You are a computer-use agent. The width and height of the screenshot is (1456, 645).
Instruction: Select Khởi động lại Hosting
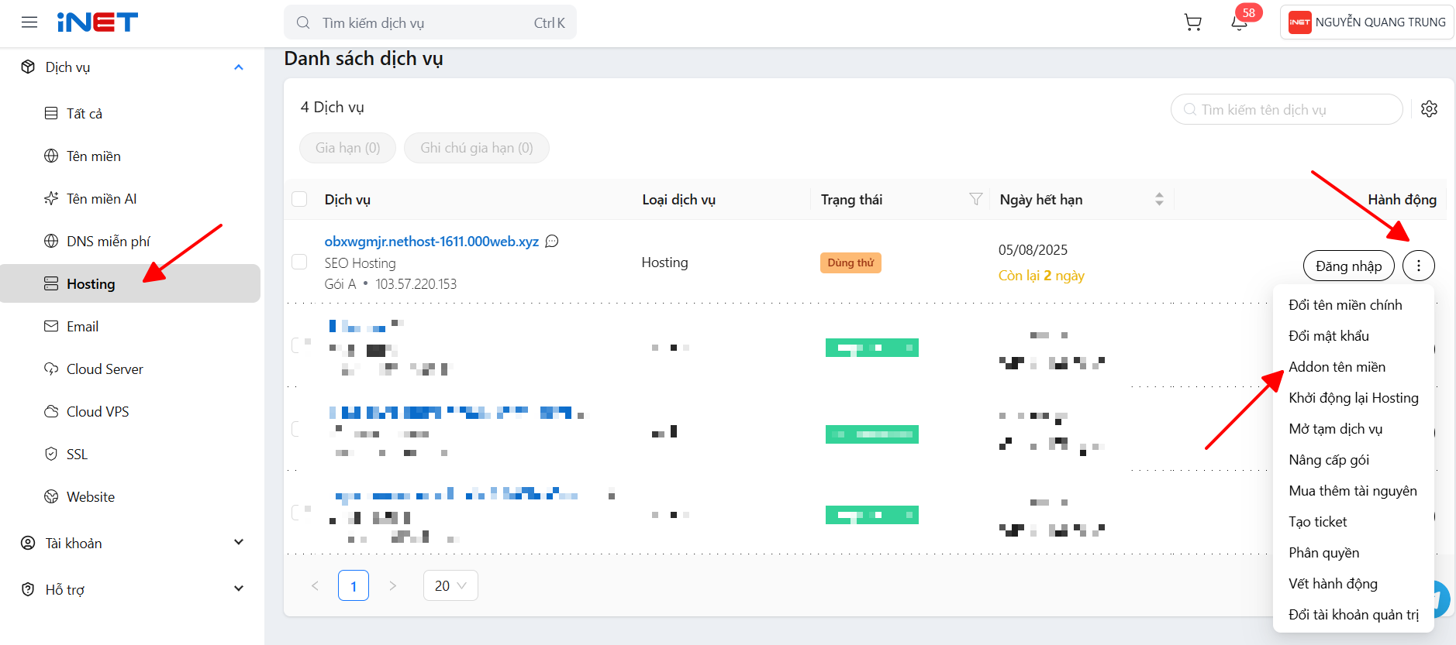1353,397
